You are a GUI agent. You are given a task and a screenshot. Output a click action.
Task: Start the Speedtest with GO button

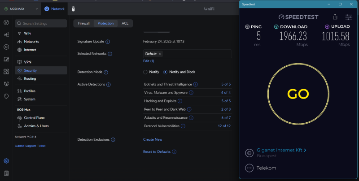point(298,94)
